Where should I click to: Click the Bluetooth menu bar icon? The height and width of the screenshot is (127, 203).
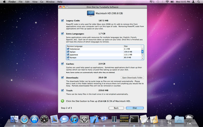pyautogui.click(x=162, y=2)
